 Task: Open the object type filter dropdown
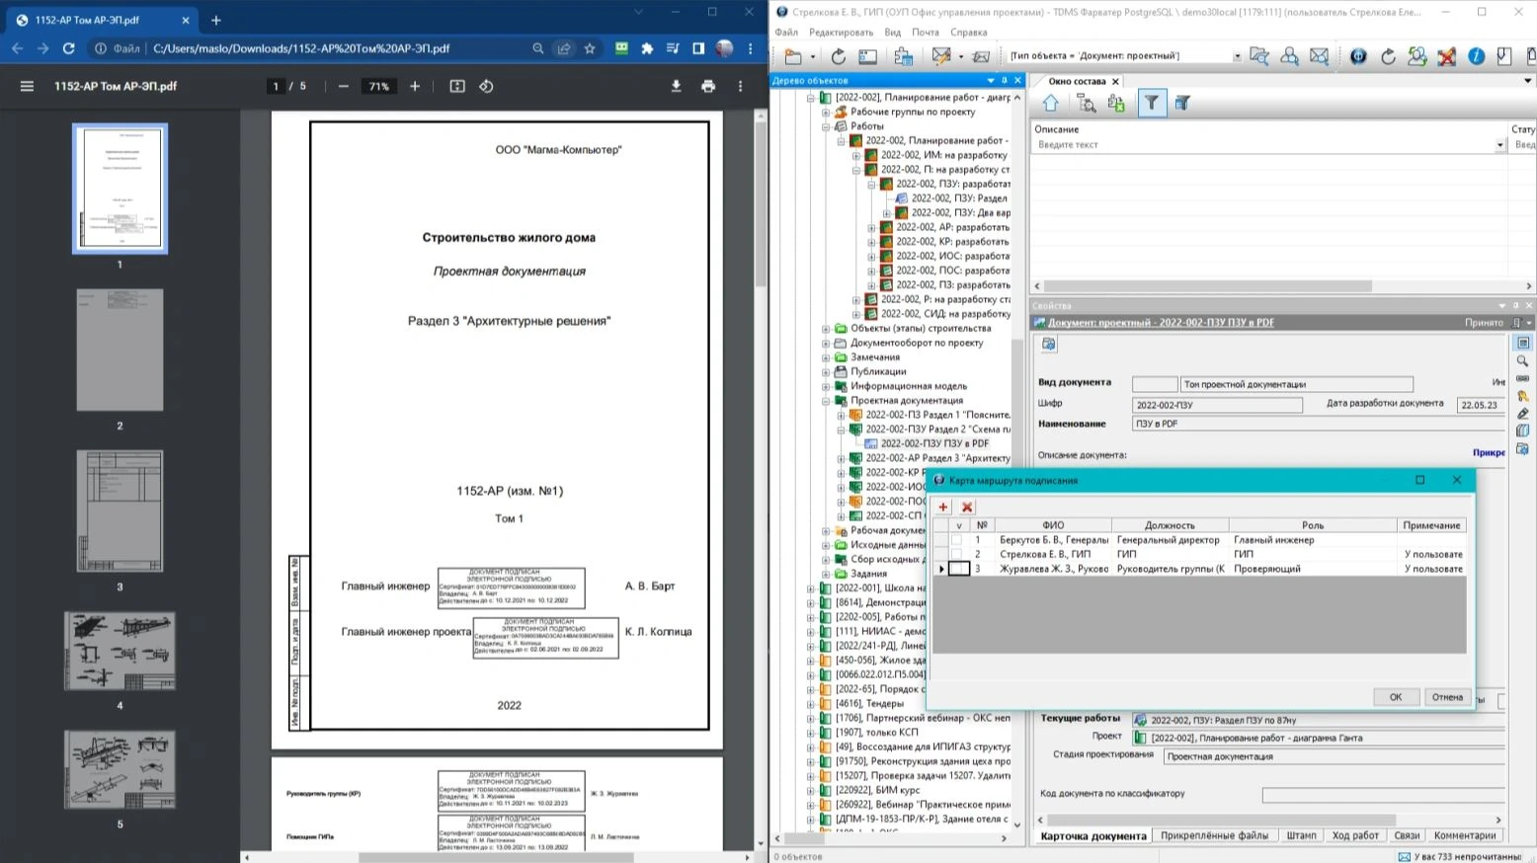1237,56
